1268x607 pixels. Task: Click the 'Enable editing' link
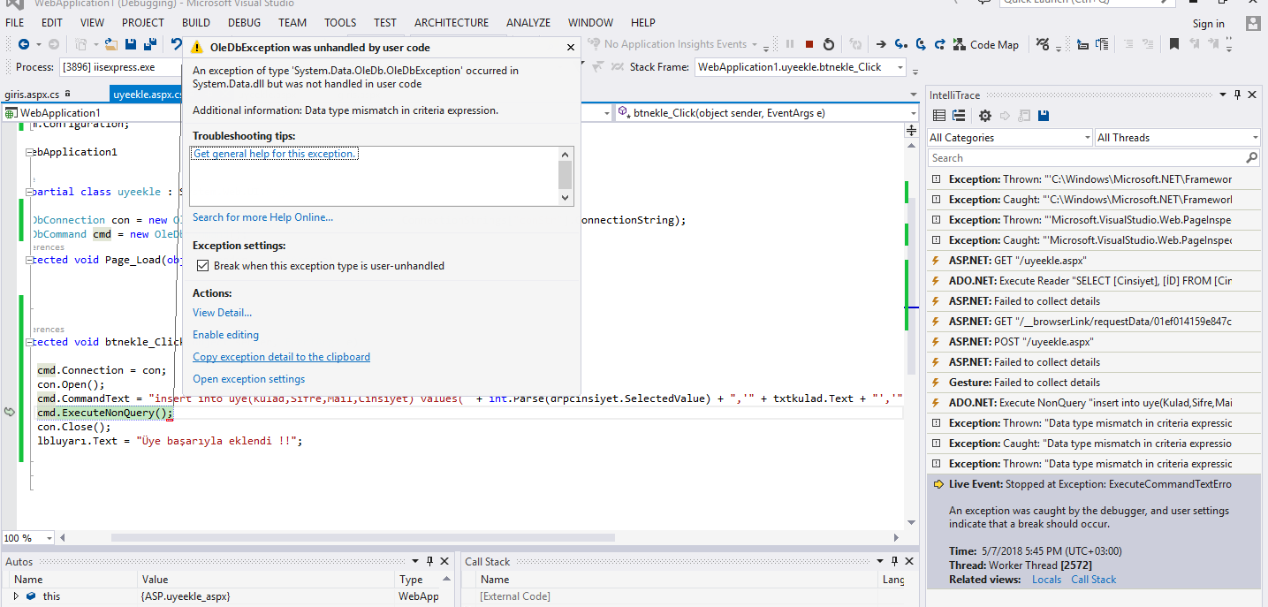[226, 335]
